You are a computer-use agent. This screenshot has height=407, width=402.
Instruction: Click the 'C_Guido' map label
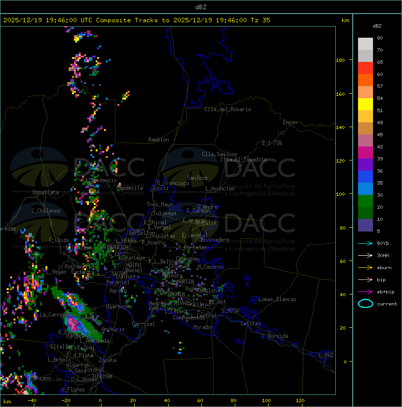(59, 240)
